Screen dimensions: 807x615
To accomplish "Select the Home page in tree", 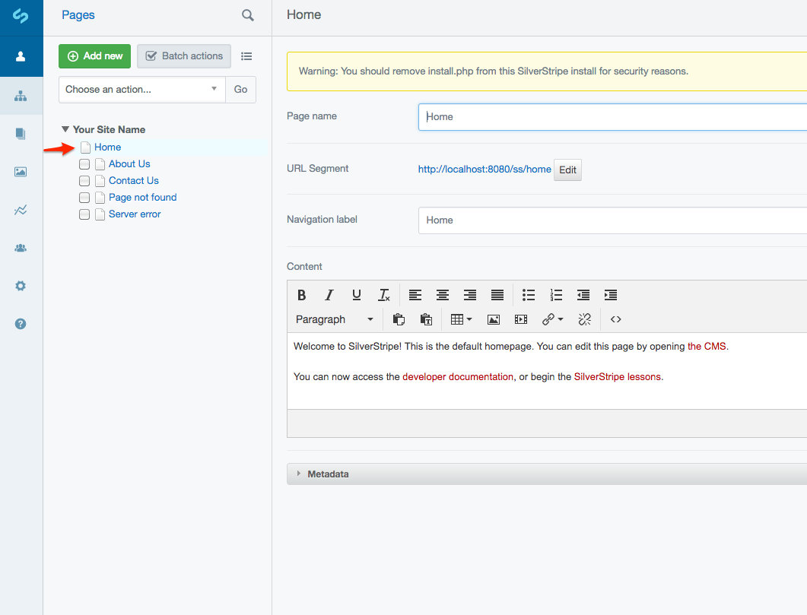I will [x=107, y=147].
